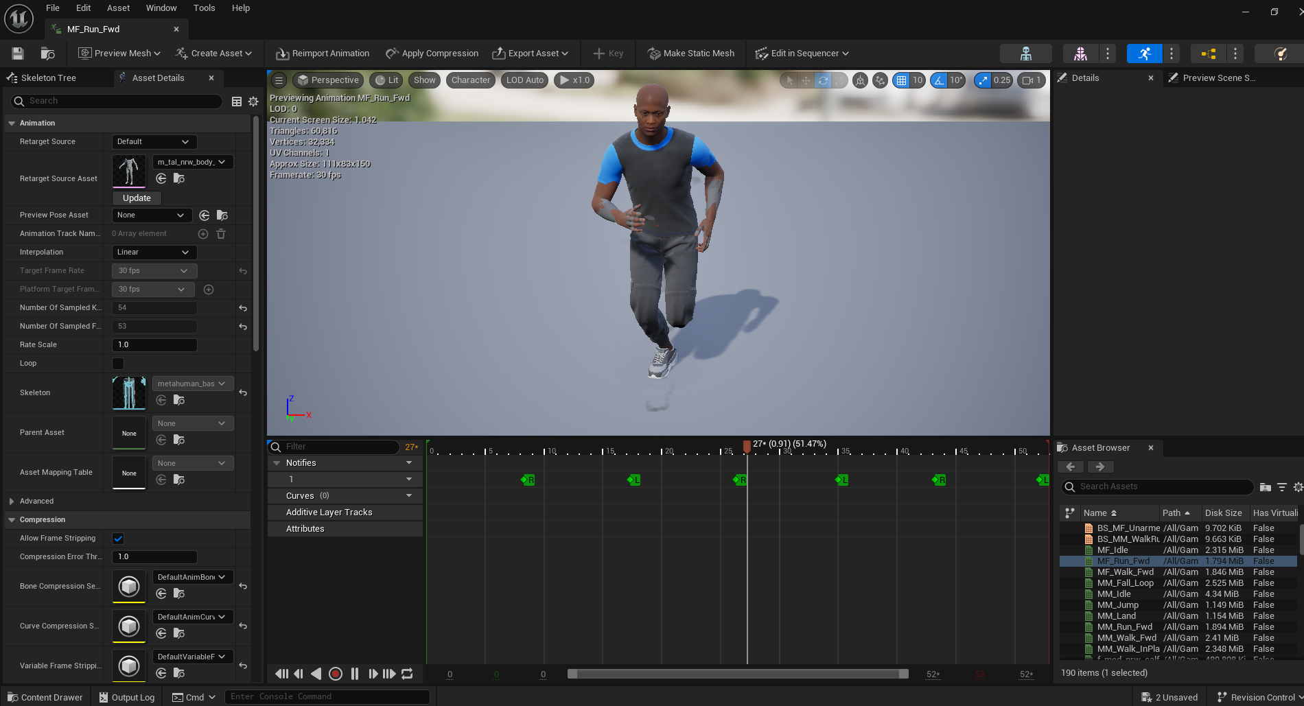Switch to the Skeletal Mesh editor mode
Viewport: 1304px width, 706px height.
pos(1080,54)
